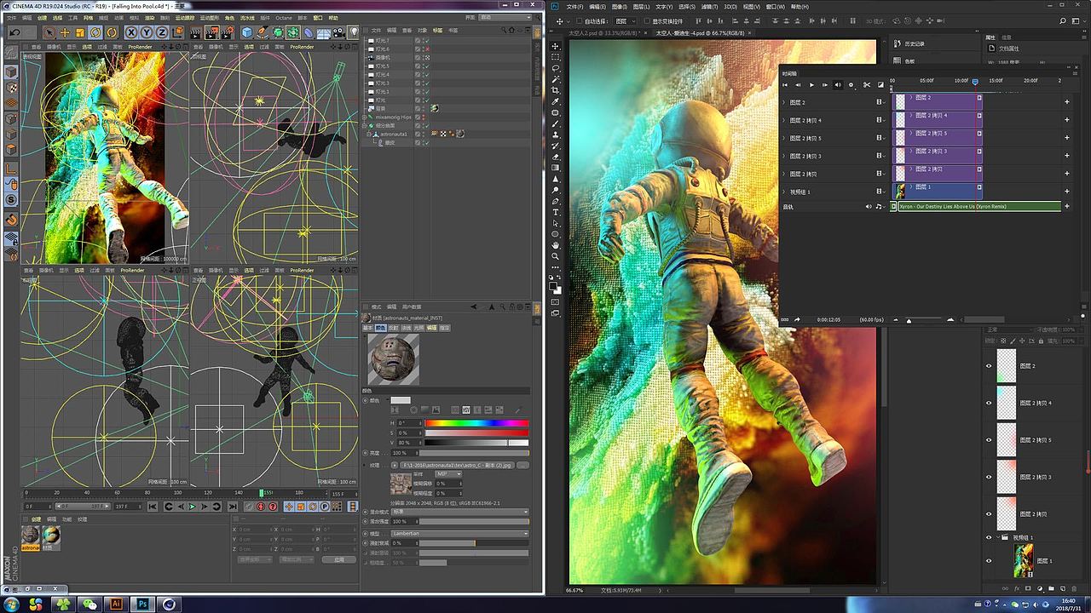Play the Photoshop timeline
Viewport: 1091px width, 613px height.
(x=811, y=84)
